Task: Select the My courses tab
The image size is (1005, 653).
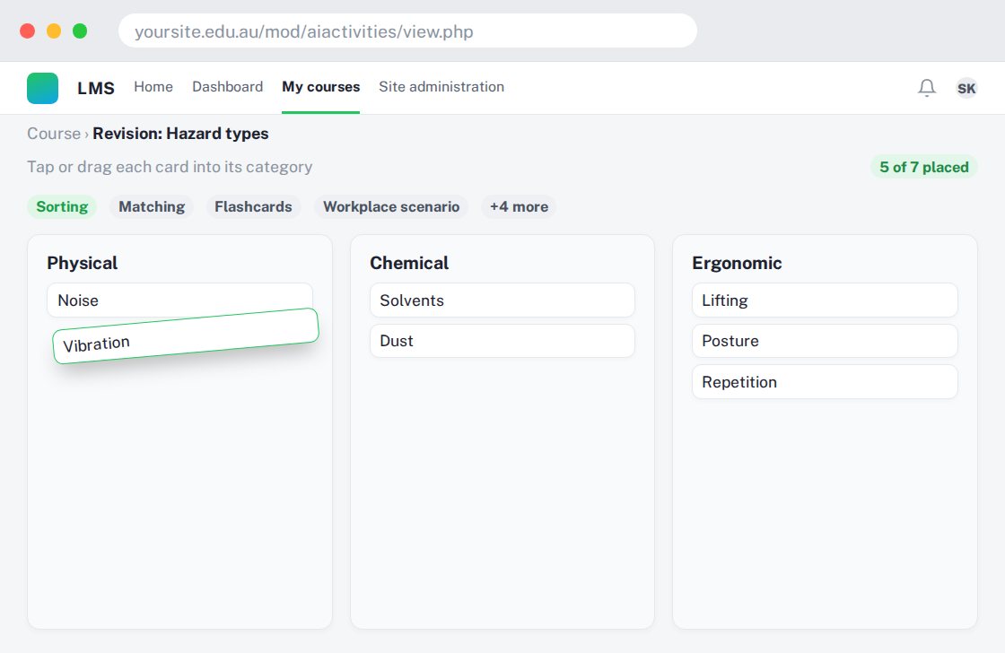Action: tap(321, 86)
